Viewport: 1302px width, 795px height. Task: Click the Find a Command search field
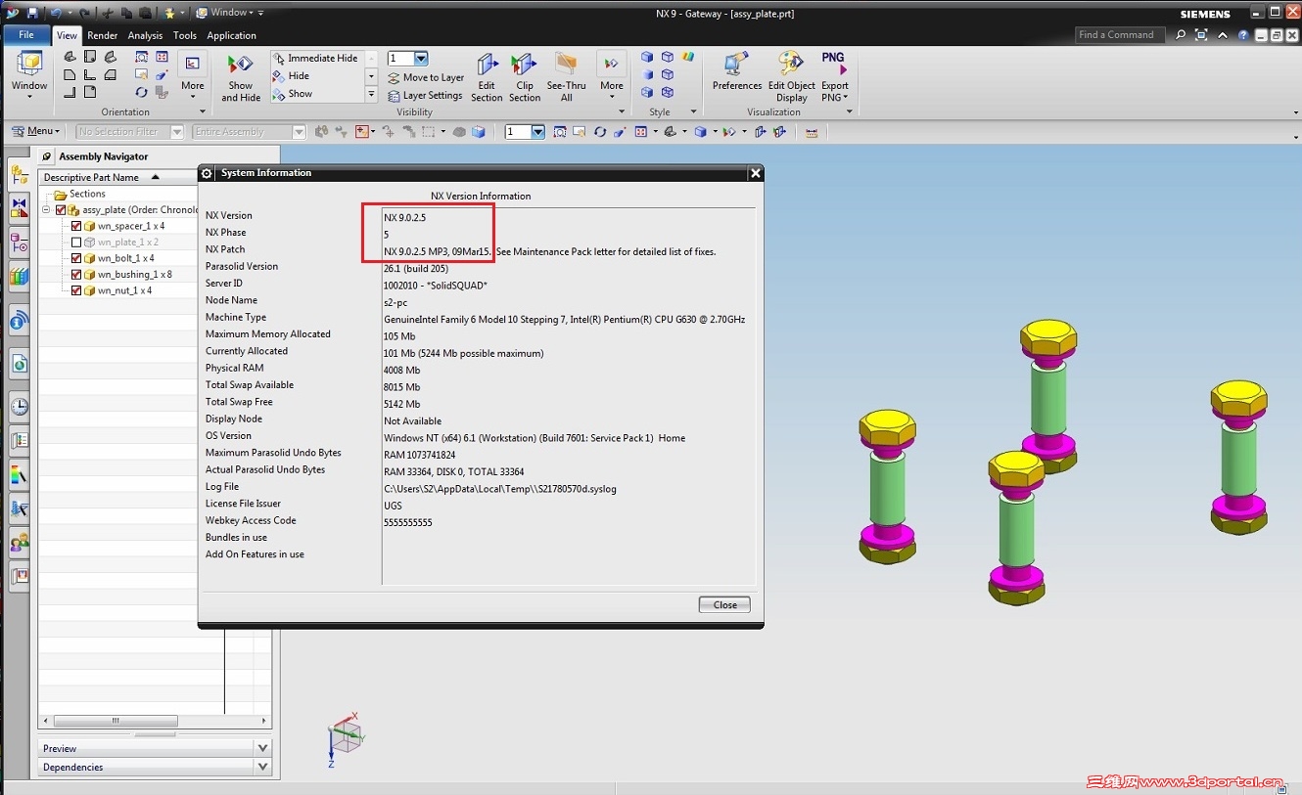[1121, 35]
